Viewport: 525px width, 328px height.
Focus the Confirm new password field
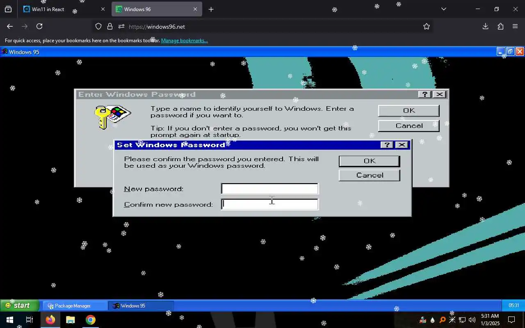(x=269, y=204)
